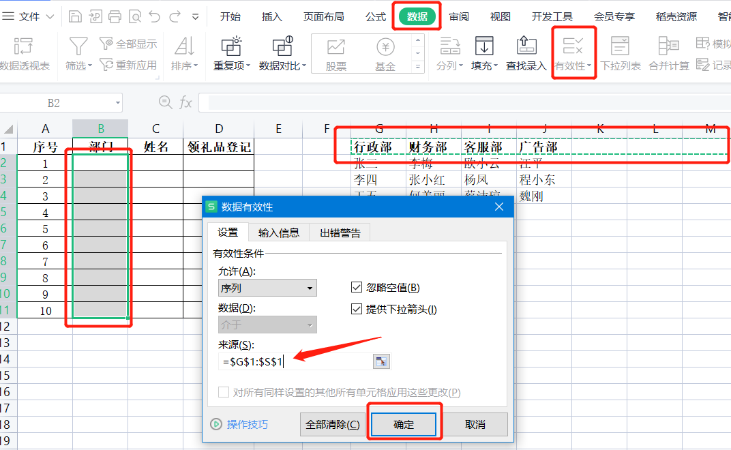Click into the formula bar
This screenshot has height=450, width=731.
466,102
